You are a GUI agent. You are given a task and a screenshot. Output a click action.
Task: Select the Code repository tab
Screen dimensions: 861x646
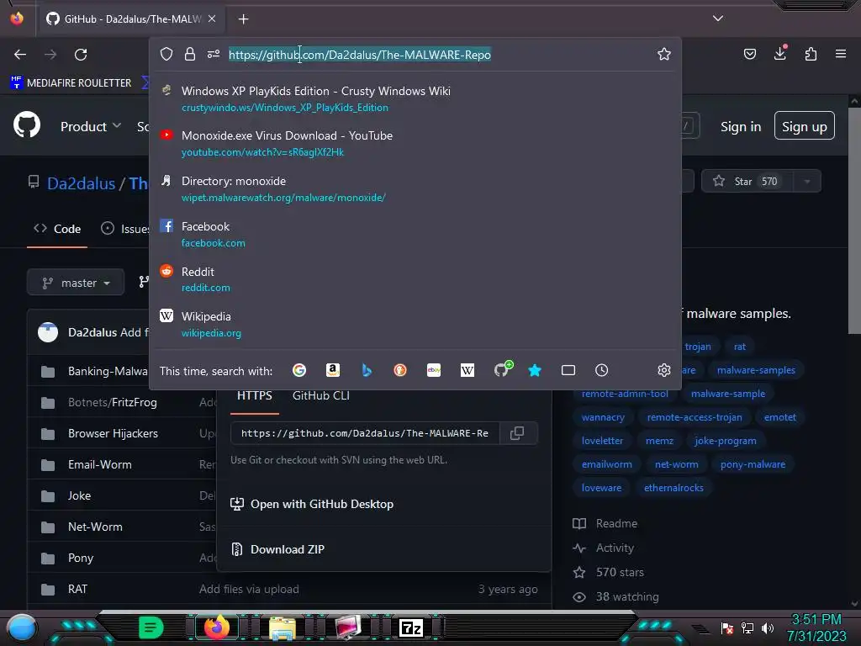pos(58,229)
